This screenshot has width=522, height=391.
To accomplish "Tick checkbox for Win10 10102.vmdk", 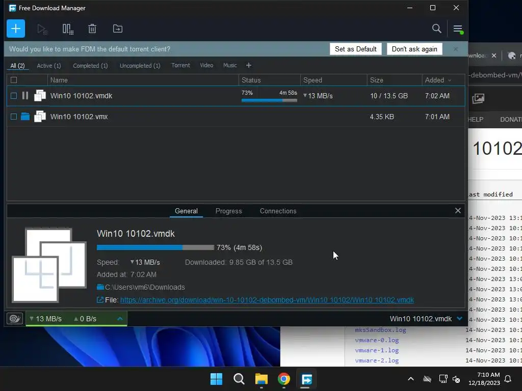I will [x=14, y=96].
